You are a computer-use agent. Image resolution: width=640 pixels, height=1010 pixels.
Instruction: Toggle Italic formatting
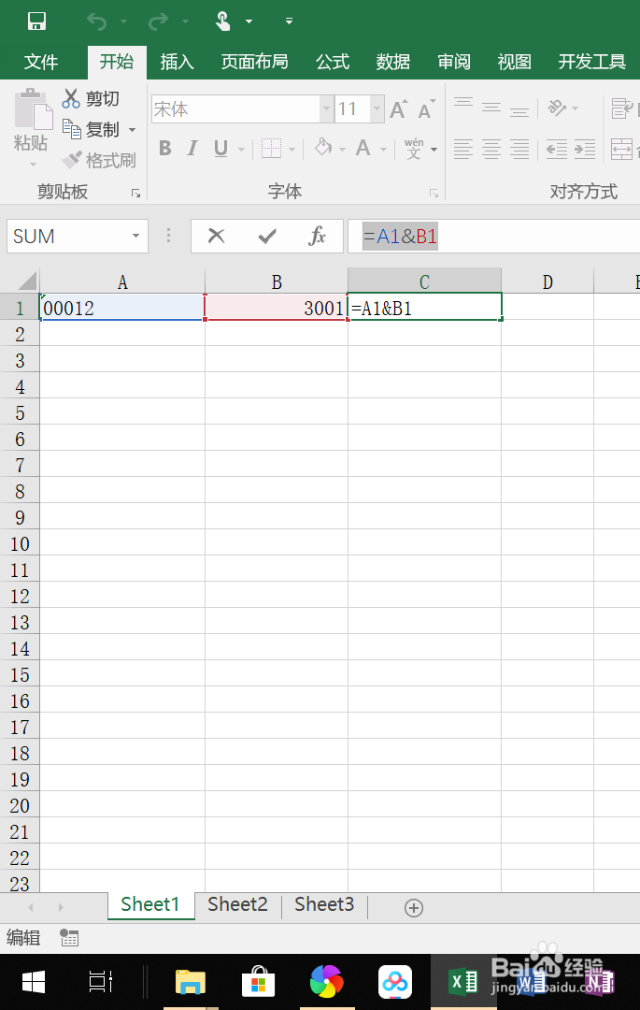[192, 149]
